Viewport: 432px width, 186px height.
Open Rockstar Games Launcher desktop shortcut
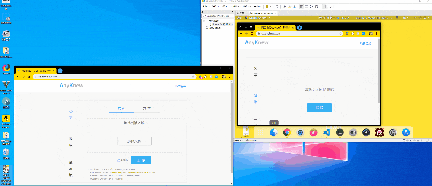click(x=6, y=120)
